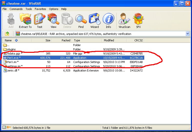The width and height of the screenshot is (192, 132).
Task: Start VirusScan on archive
Action: coord(124,20)
